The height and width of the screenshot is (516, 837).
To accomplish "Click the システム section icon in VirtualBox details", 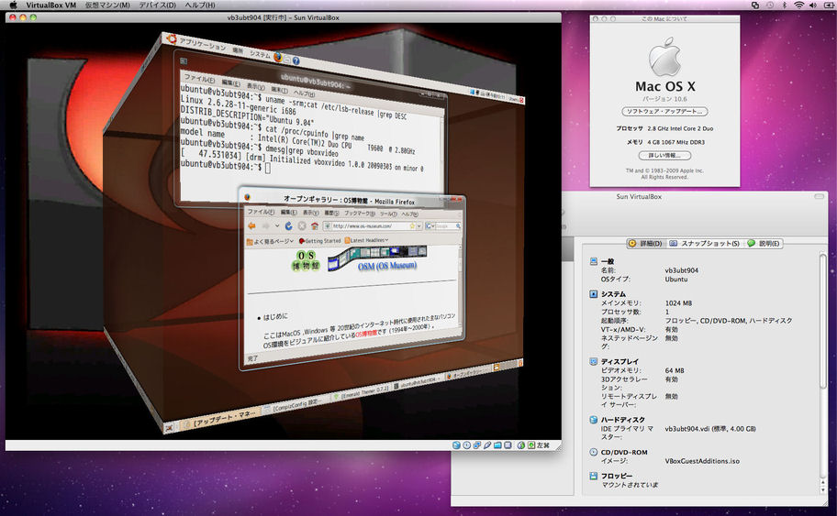I will (x=593, y=293).
